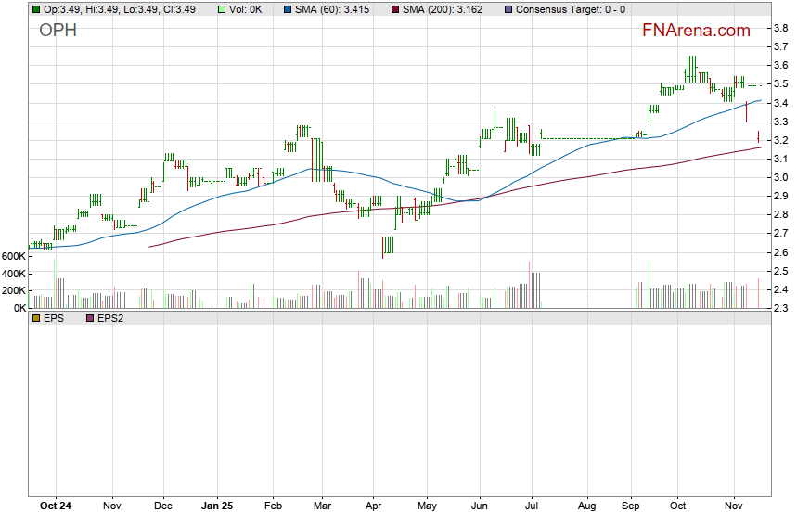
Task: Click the Consensus Target: 0 - 0 label
Action: point(570,9)
